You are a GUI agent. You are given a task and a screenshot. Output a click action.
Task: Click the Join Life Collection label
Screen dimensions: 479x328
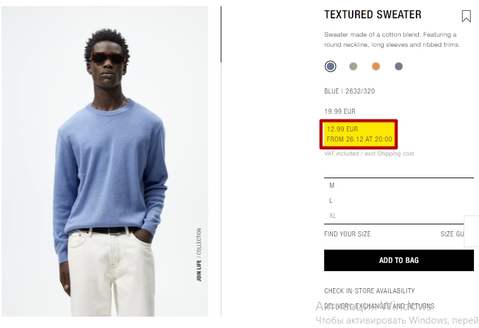[x=199, y=255]
